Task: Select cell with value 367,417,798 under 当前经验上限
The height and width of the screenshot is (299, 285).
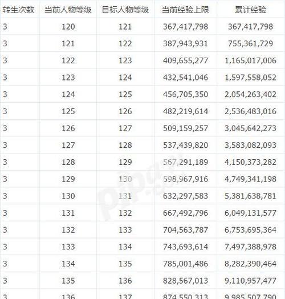Action: (185, 27)
